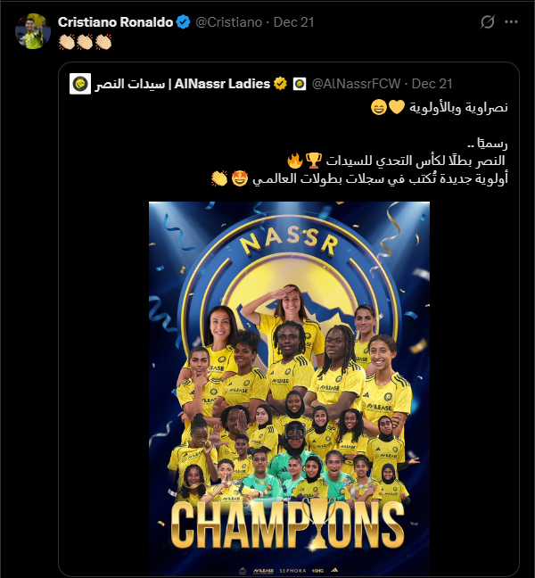Go to the @AlNassrFCW handle
Viewport: 535px width, 578px height.
tap(354, 84)
